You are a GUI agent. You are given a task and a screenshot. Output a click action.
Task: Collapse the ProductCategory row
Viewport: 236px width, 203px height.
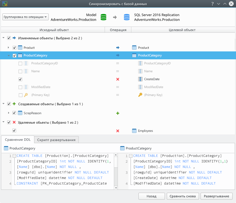(x=9, y=56)
